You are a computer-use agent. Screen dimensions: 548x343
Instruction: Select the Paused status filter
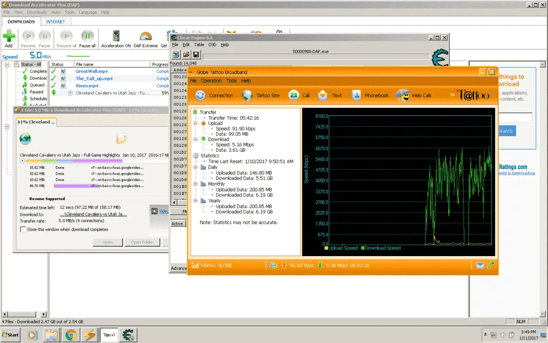click(x=37, y=92)
